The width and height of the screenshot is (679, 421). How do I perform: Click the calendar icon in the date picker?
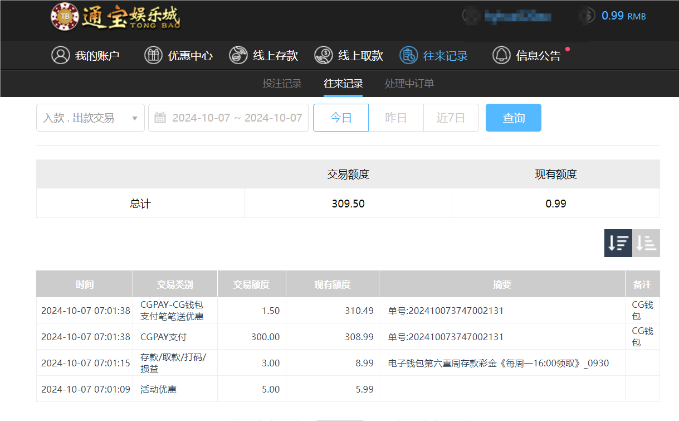160,118
